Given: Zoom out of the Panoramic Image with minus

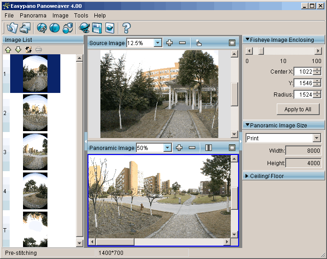Looking at the screenshot, I should [192, 148].
